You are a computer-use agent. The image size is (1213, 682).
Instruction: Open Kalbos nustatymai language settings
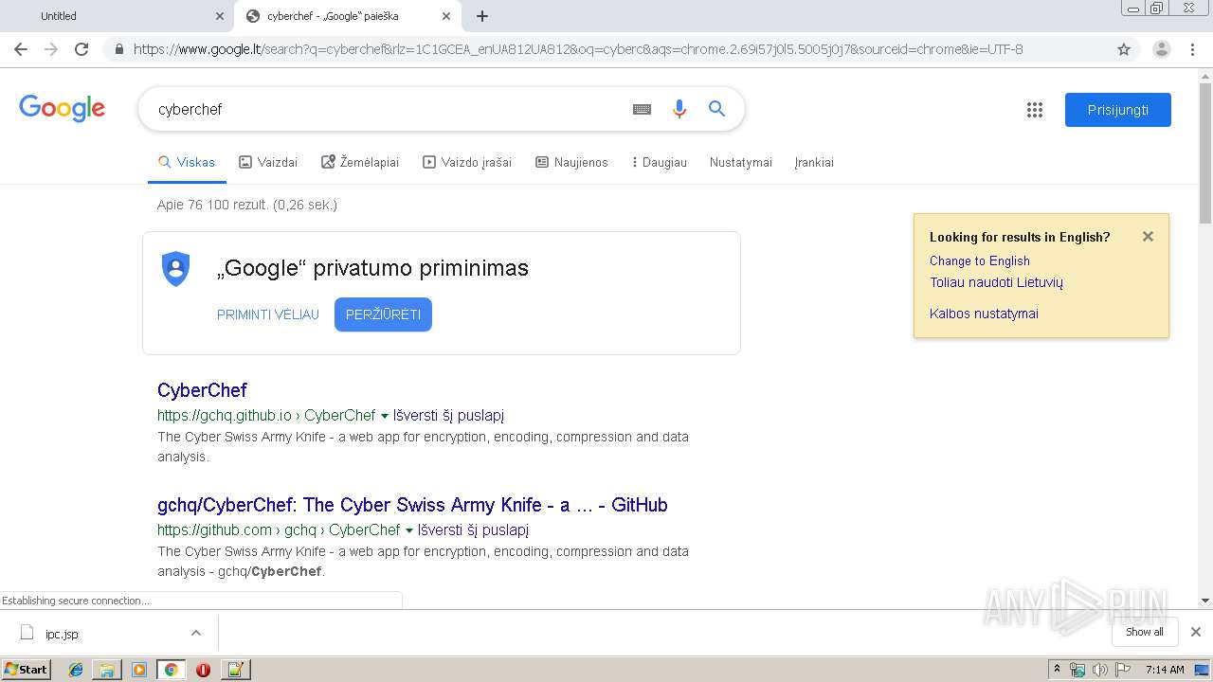984,314
